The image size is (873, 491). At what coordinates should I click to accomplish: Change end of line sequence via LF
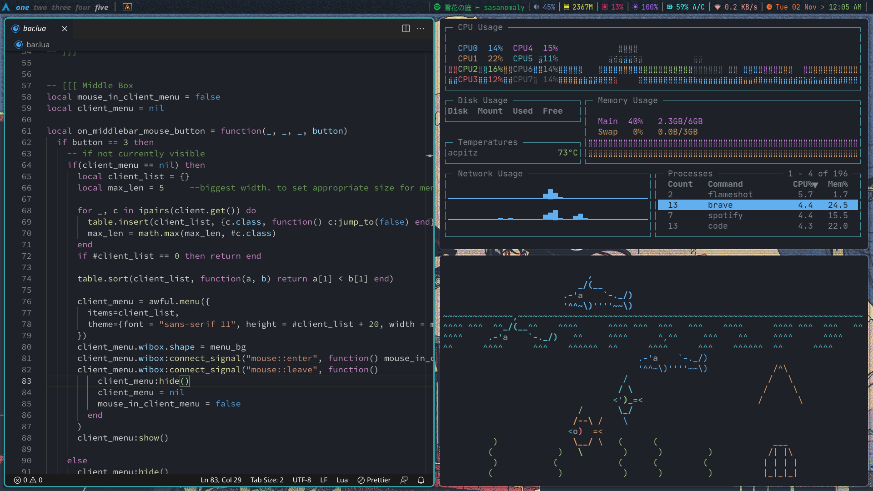(324, 480)
